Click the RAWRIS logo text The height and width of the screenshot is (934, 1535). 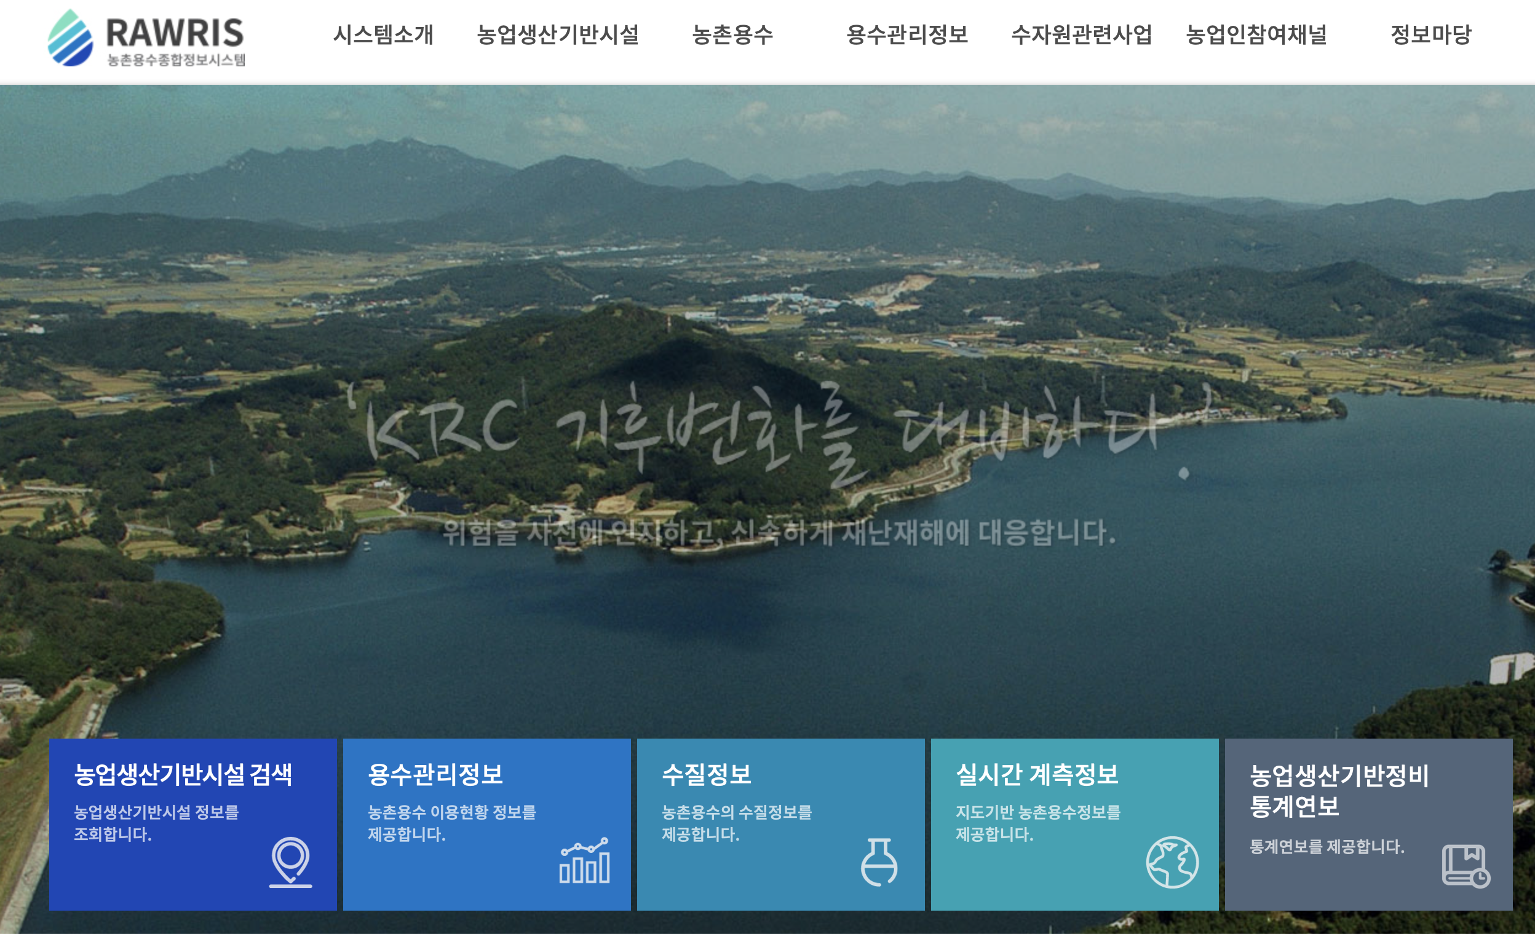[x=175, y=34]
